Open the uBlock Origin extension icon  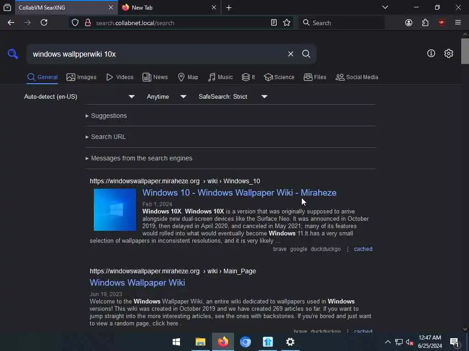coord(441,23)
